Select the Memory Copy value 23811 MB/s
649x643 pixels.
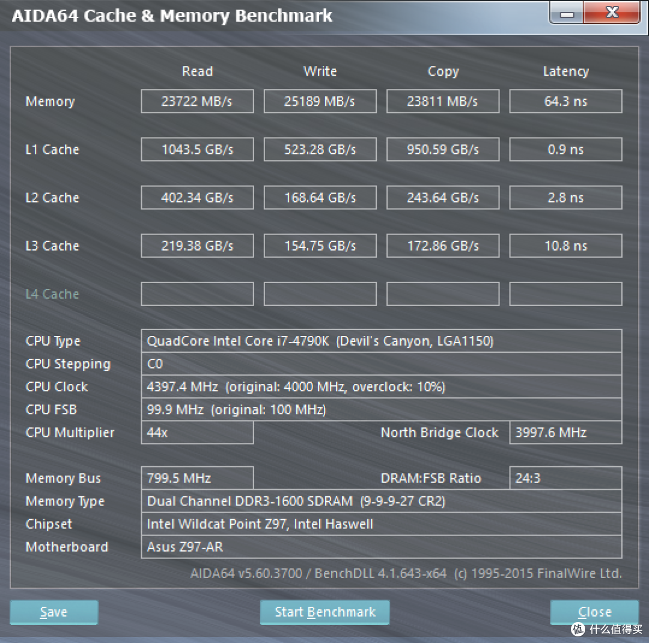(x=443, y=101)
